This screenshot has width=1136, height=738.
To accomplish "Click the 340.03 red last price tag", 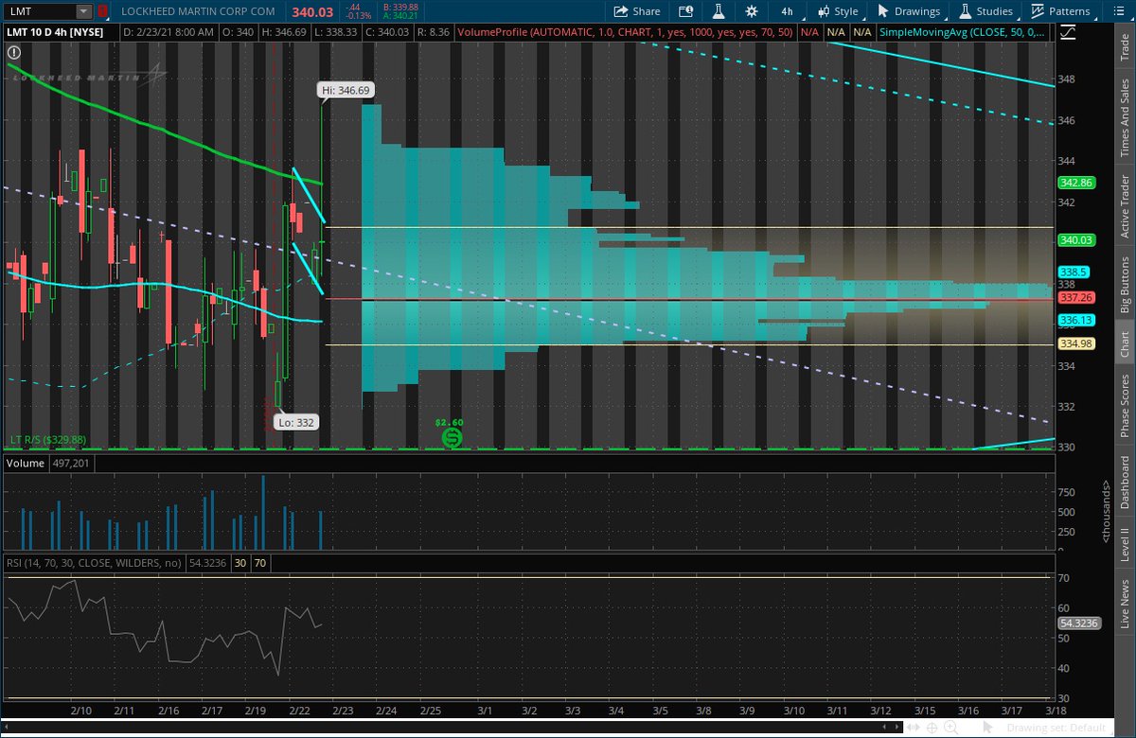I will point(1077,240).
